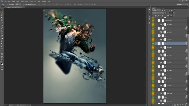Select the History Brush tool
This screenshot has height=106, width=189.
point(2,33)
